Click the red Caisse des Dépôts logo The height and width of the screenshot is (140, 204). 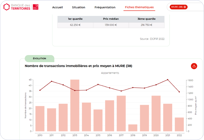[36, 7]
